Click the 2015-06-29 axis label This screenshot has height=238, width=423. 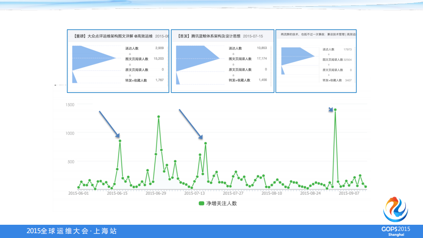tap(156, 193)
